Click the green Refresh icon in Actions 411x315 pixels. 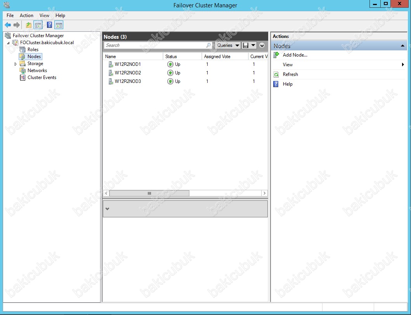pos(276,74)
